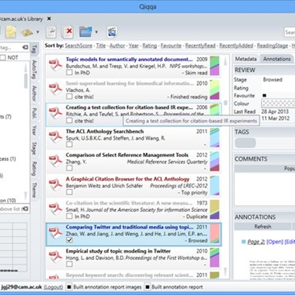Check the 'In PhD' box for Topic models paper
Image resolution: width=295 pixels, height=295 pixels.
[x=69, y=73]
